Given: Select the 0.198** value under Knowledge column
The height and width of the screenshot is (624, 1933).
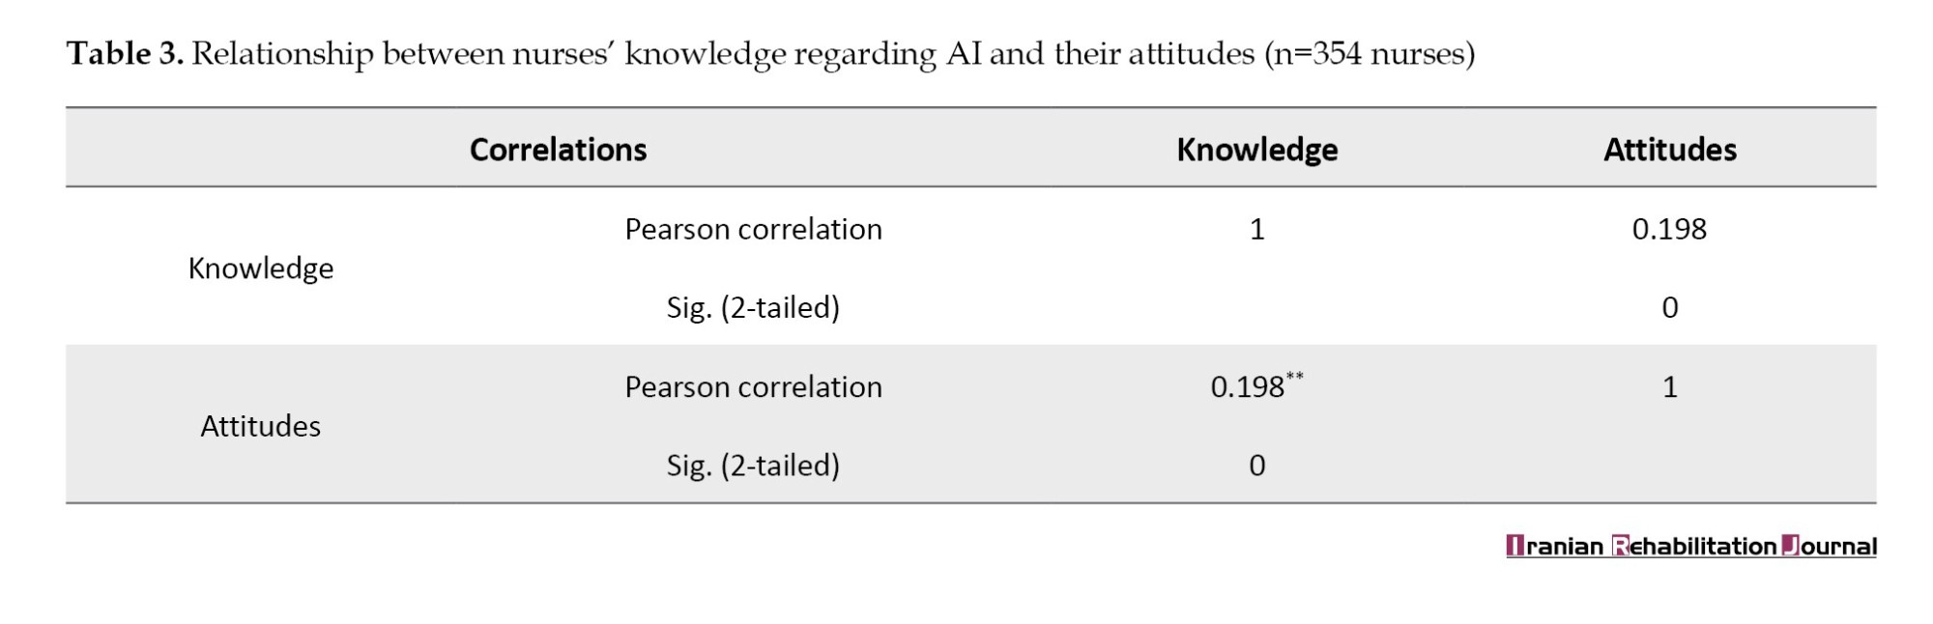Looking at the screenshot, I should click(x=1256, y=386).
